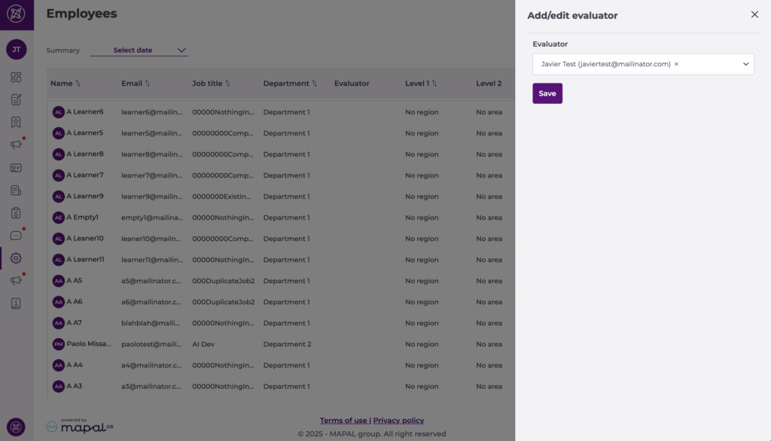Close the Add/edit evaluator panel
The image size is (771, 441).
(x=754, y=14)
